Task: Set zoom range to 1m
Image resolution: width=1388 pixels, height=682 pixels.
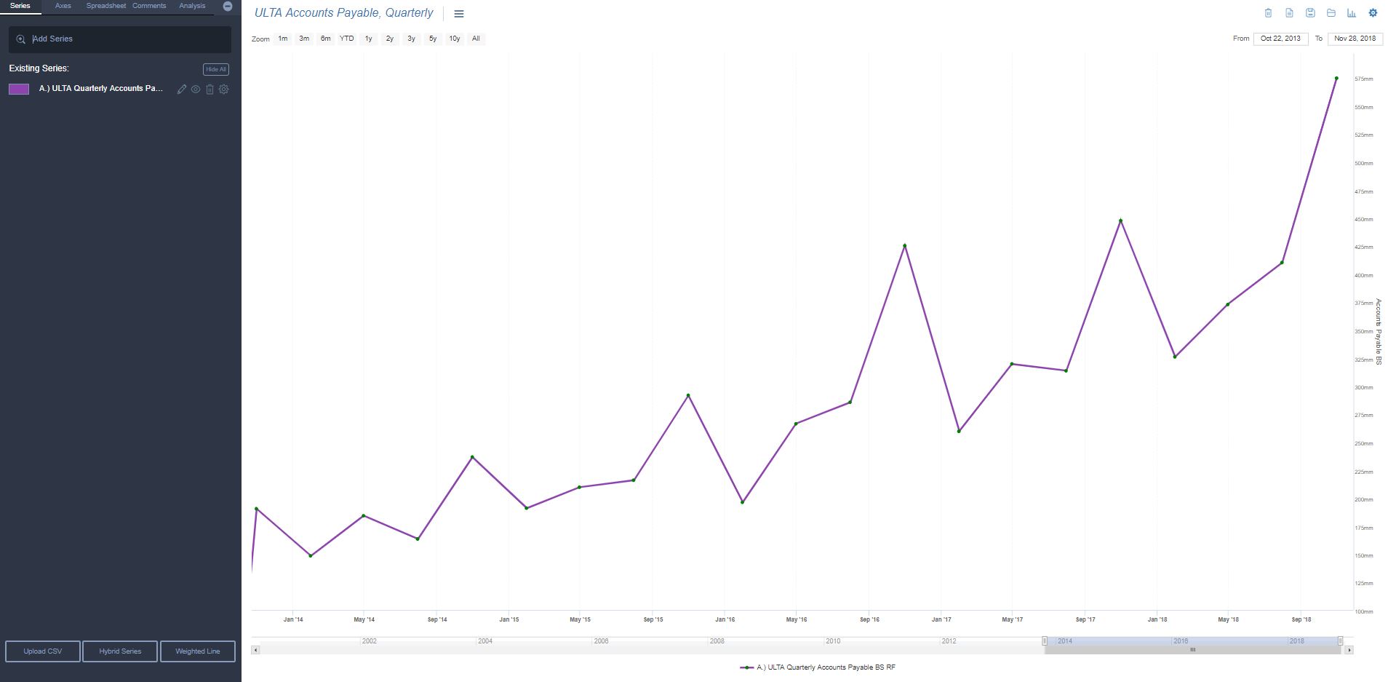Action: 283,39
